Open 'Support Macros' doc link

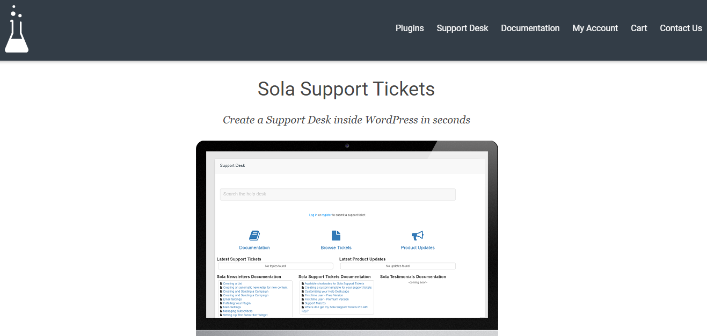tap(315, 303)
